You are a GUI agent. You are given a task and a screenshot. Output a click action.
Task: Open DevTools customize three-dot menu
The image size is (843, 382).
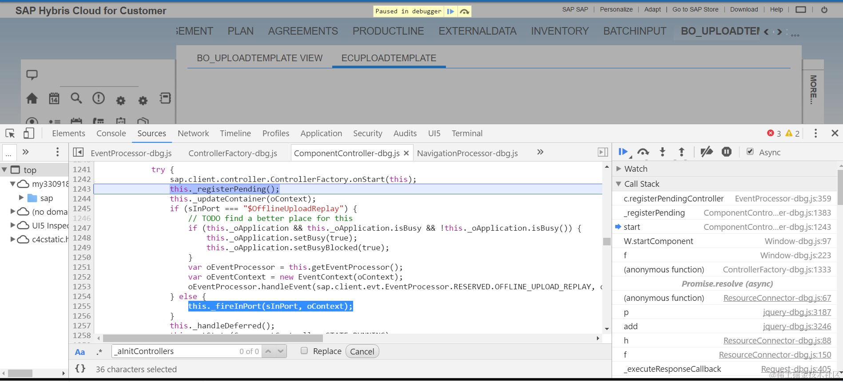[815, 134]
